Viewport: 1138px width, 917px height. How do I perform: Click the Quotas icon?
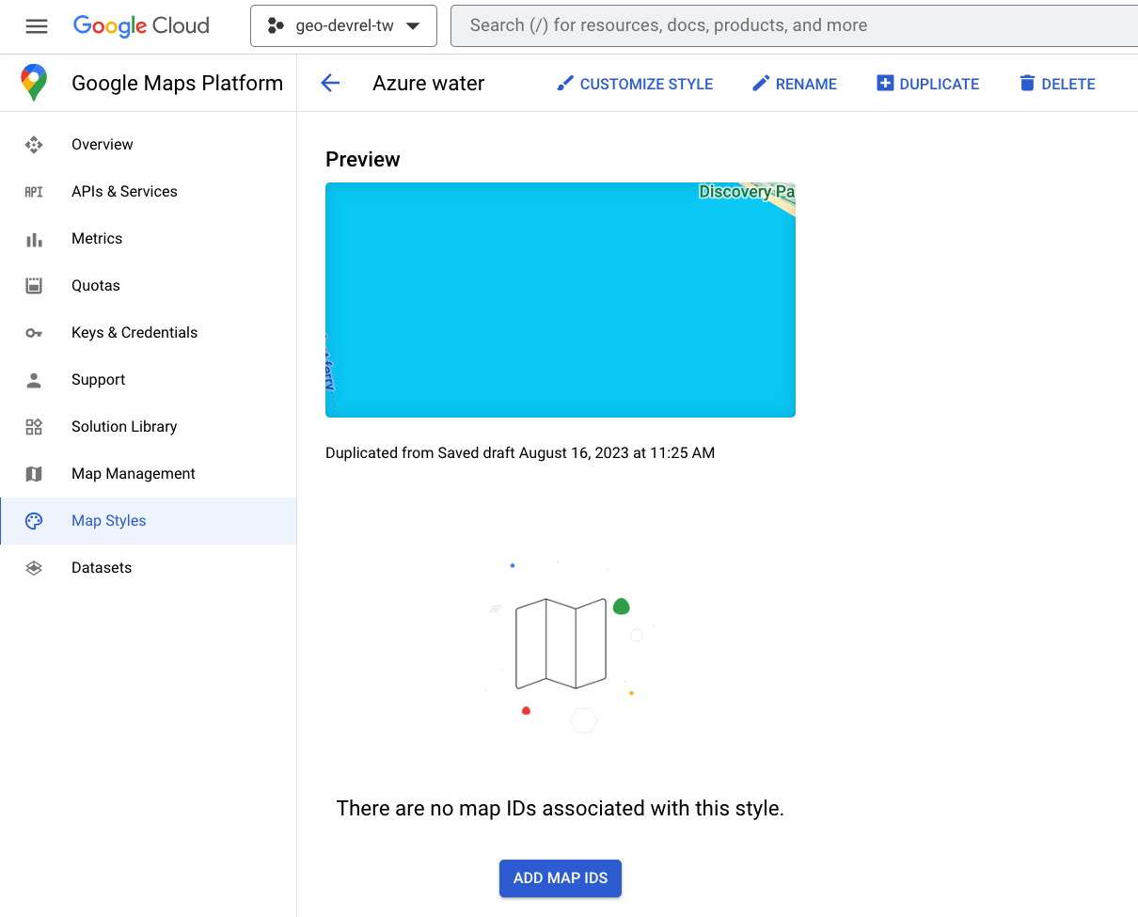34,285
